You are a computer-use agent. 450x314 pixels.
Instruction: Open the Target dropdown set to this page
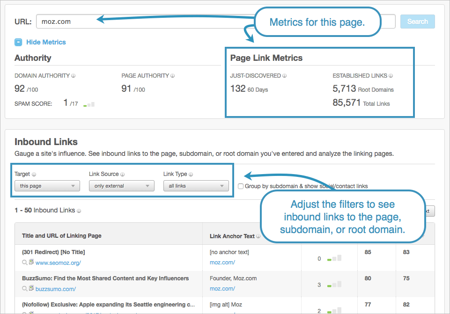(47, 186)
